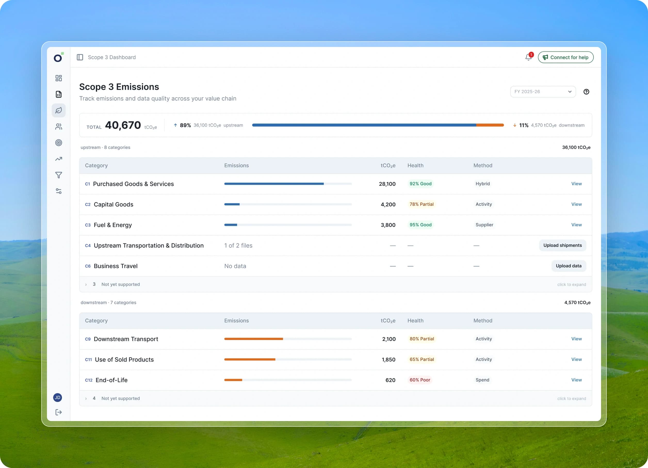Open the funnel filter icon in sidebar
The height and width of the screenshot is (468, 648).
tap(59, 175)
